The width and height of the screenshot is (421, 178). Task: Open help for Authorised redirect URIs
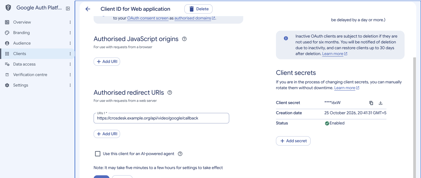click(x=170, y=93)
